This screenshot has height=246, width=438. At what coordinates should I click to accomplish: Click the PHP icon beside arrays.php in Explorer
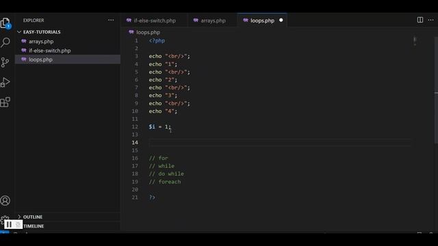[24, 41]
